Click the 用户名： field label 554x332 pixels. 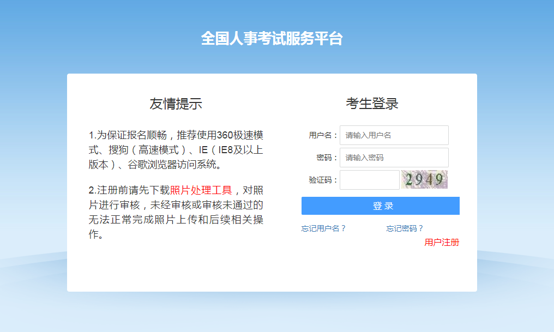(x=323, y=135)
